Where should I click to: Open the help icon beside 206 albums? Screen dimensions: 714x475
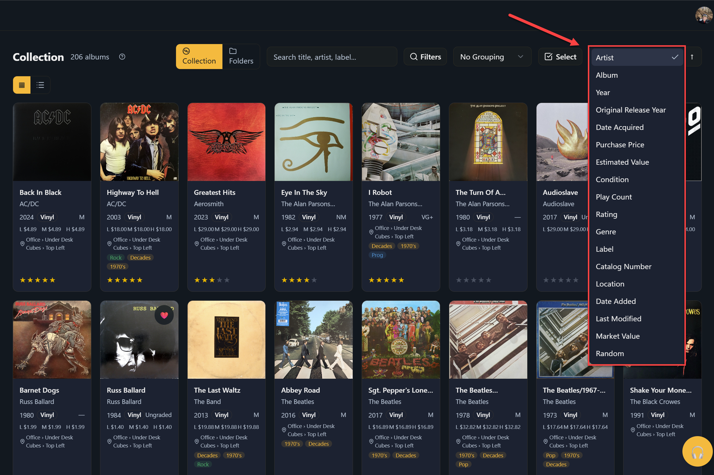pos(122,57)
